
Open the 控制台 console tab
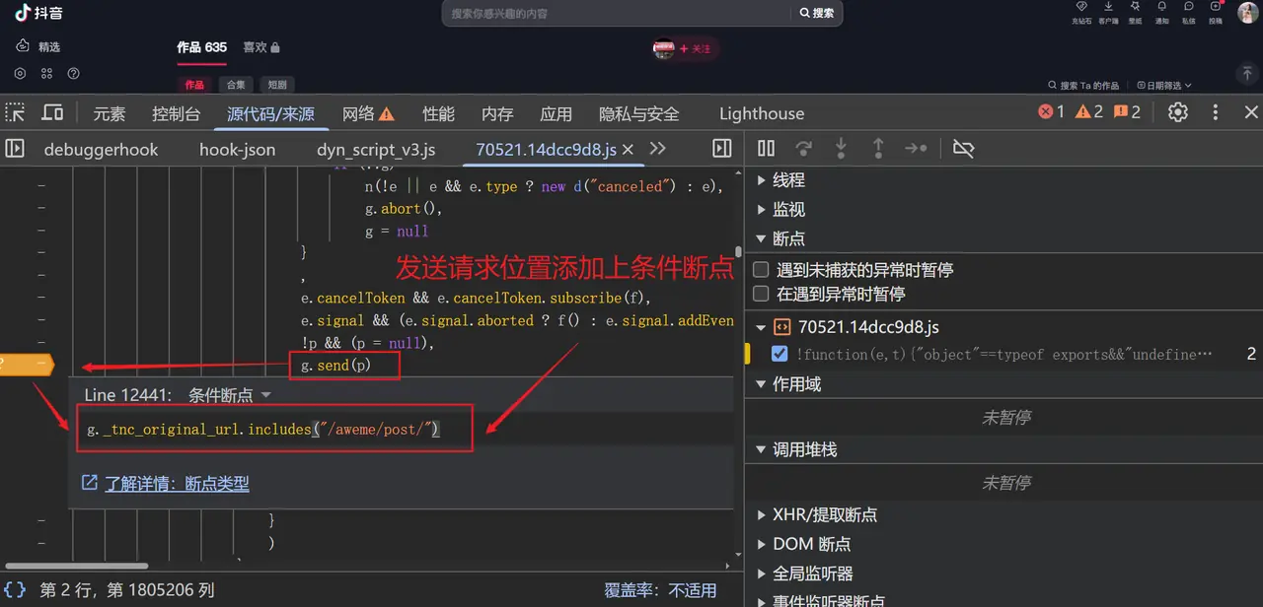pyautogui.click(x=176, y=113)
